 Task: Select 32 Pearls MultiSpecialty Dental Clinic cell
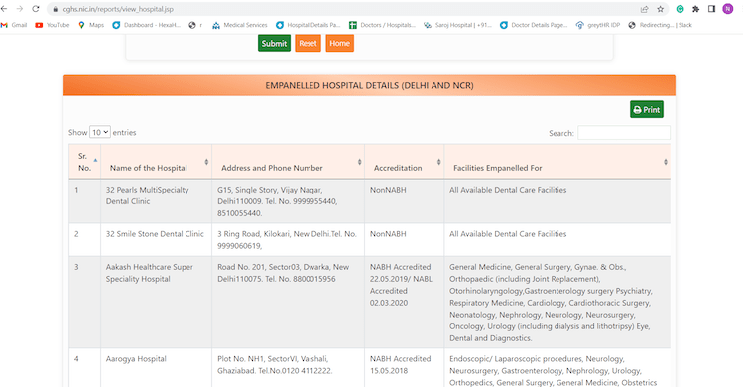[x=157, y=201]
